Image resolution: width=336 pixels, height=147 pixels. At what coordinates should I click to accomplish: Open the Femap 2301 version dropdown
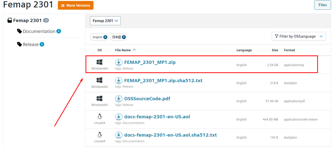click(105, 21)
